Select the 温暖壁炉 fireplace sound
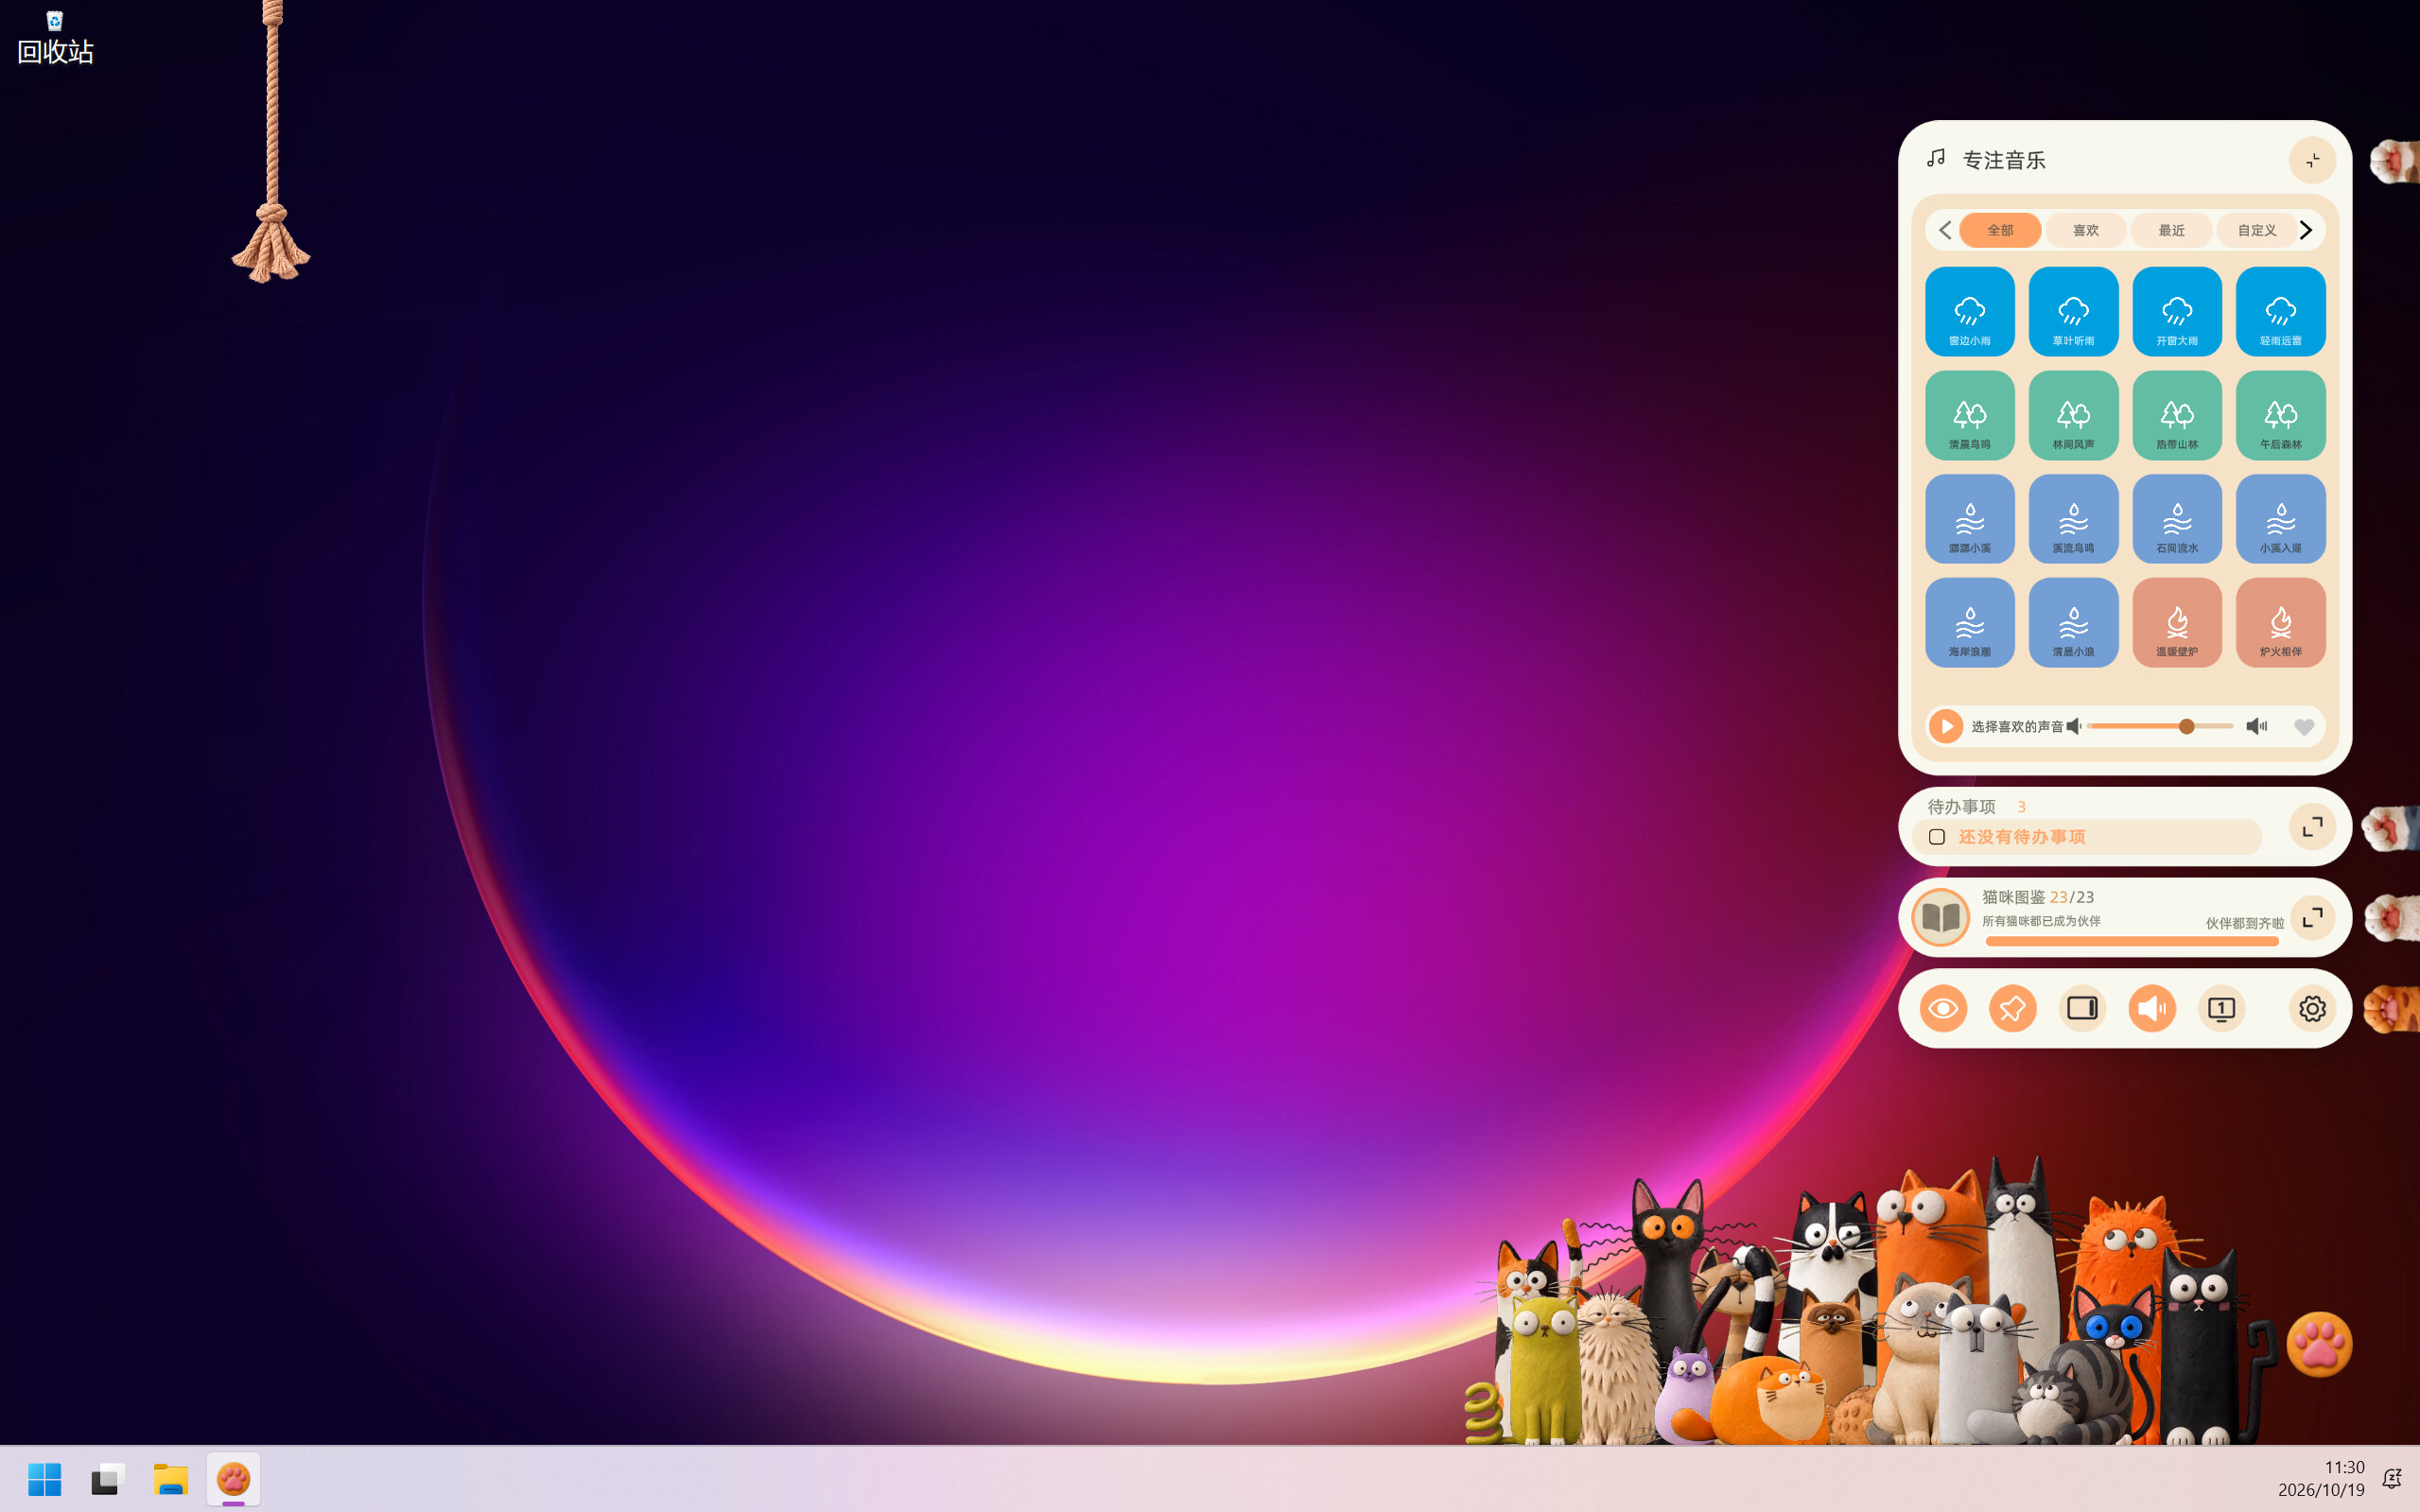The height and width of the screenshot is (1512, 2420). 2177,622
